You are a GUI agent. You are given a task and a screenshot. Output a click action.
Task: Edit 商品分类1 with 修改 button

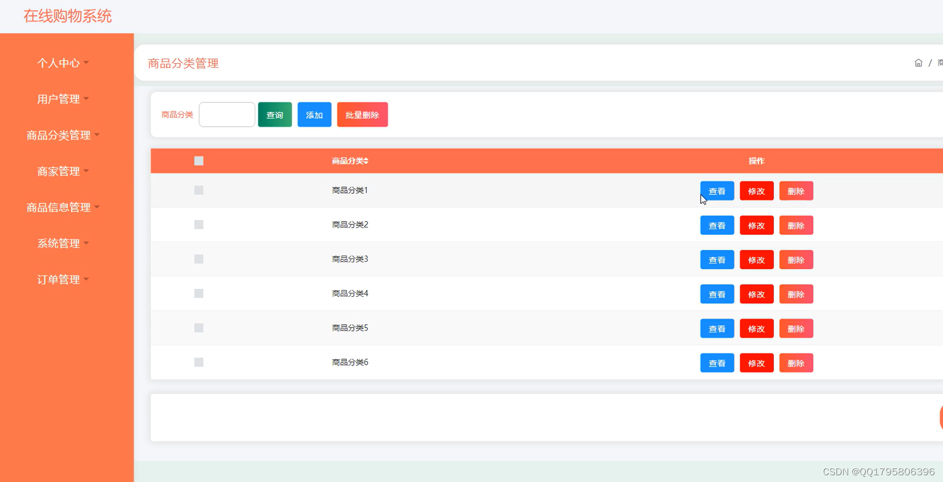[x=756, y=191]
